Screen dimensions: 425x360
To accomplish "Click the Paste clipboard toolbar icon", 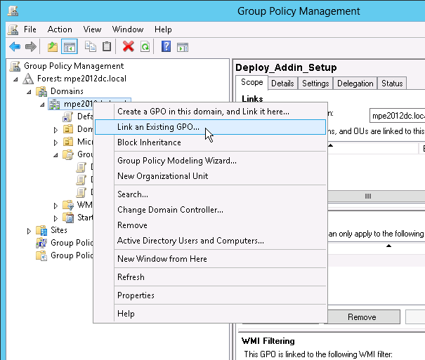I will pyautogui.click(x=107, y=47).
